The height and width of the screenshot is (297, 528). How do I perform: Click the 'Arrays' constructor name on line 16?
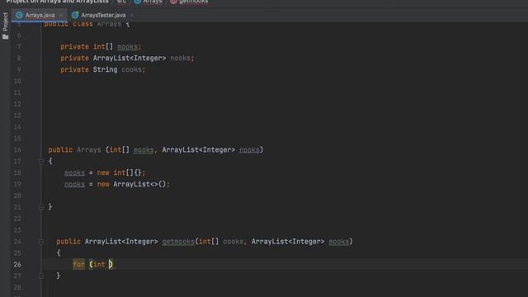pyautogui.click(x=89, y=150)
